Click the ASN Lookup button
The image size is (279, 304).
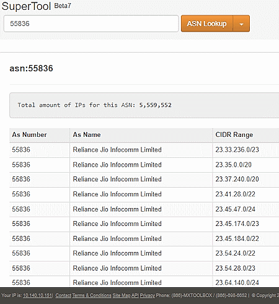coord(207,24)
